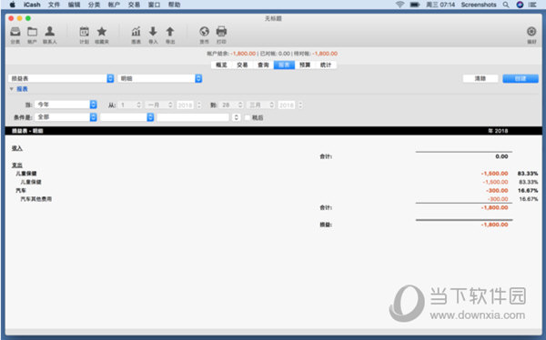Open the Notification Center icon
Image resolution: width=546 pixels, height=340 pixels.
[532, 5]
